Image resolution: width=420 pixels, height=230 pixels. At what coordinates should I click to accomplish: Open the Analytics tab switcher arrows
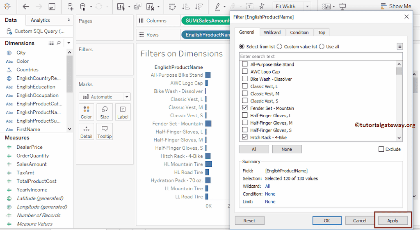(68, 20)
